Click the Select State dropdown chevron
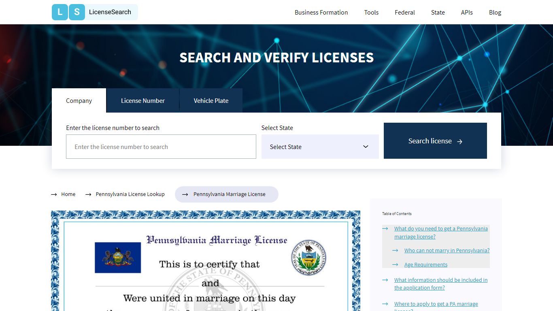The height and width of the screenshot is (311, 553). click(366, 147)
